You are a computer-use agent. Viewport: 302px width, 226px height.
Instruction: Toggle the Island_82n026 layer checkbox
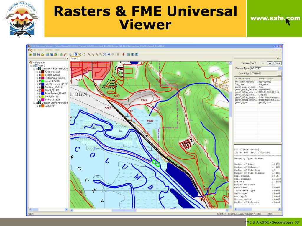tap(40, 81)
